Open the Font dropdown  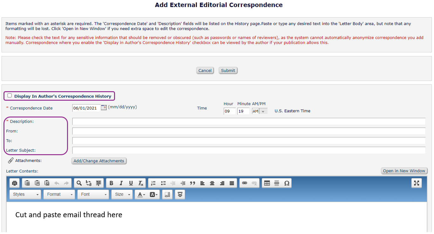(93, 194)
